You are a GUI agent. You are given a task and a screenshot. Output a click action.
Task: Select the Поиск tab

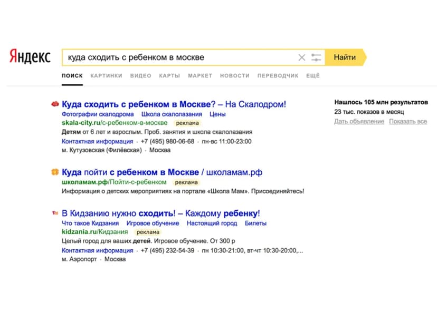pyautogui.click(x=72, y=76)
